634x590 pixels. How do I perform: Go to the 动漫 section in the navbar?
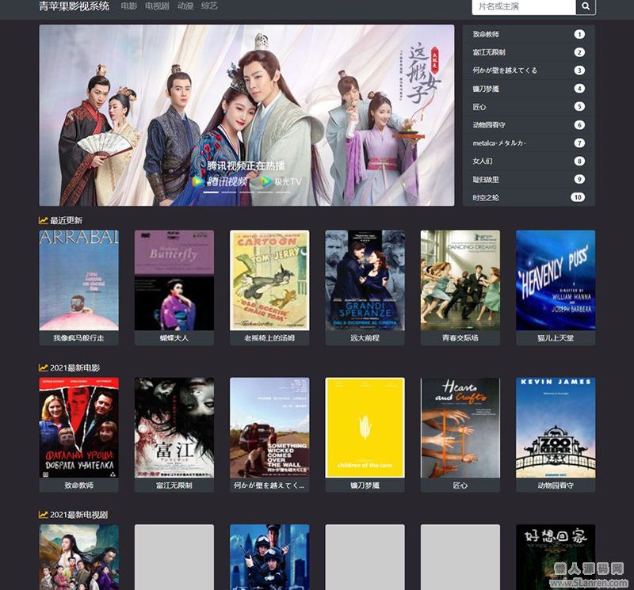coord(185,6)
